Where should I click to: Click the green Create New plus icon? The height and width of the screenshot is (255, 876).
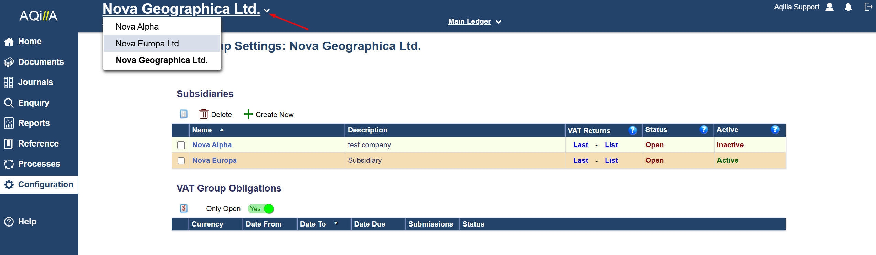[x=248, y=114]
